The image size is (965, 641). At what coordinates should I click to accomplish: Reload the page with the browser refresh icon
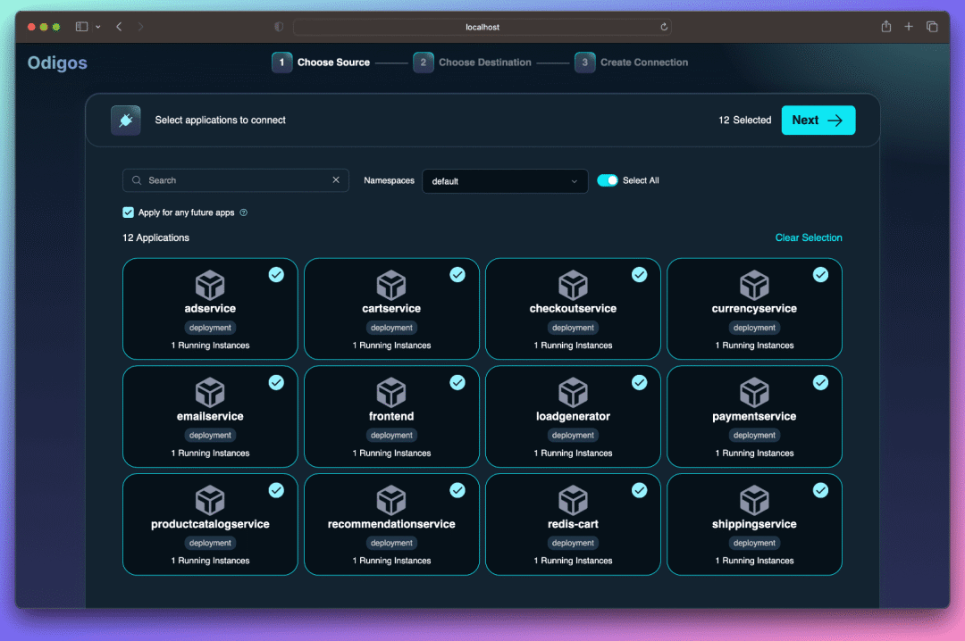[664, 27]
